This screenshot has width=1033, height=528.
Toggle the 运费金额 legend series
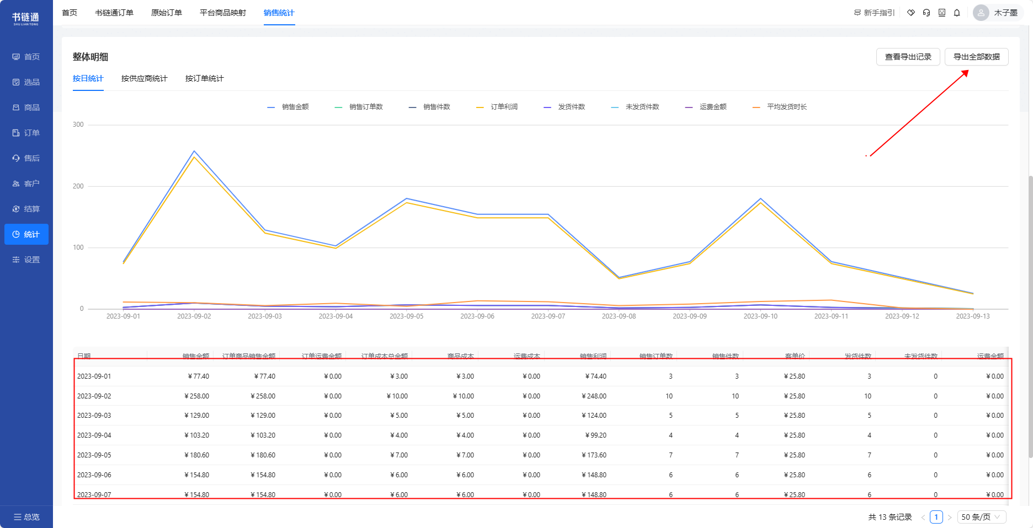pyautogui.click(x=706, y=107)
